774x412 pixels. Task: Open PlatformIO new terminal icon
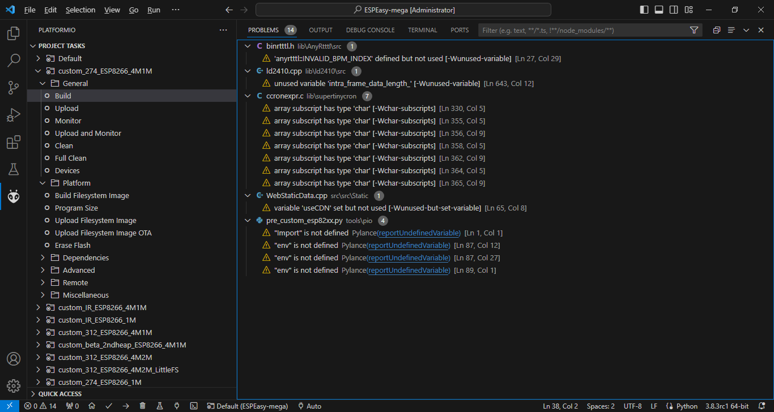point(194,406)
